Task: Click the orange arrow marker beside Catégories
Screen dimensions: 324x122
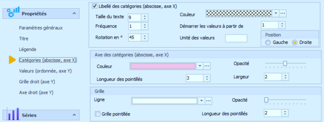Action: tap(12, 60)
